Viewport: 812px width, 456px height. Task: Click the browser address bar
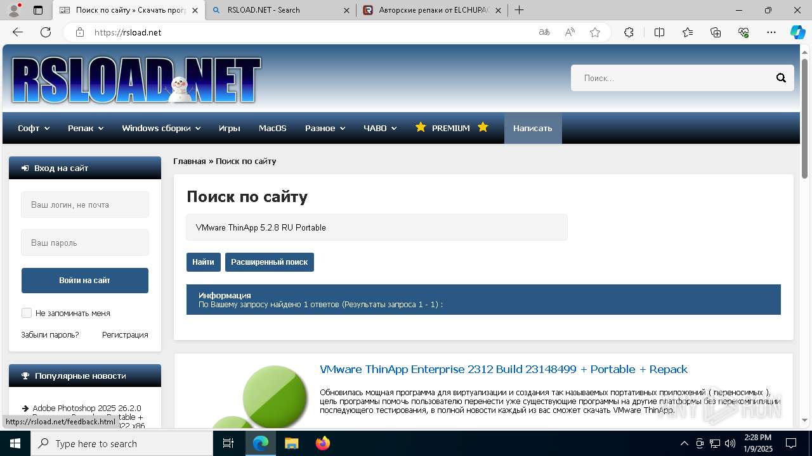(311, 32)
